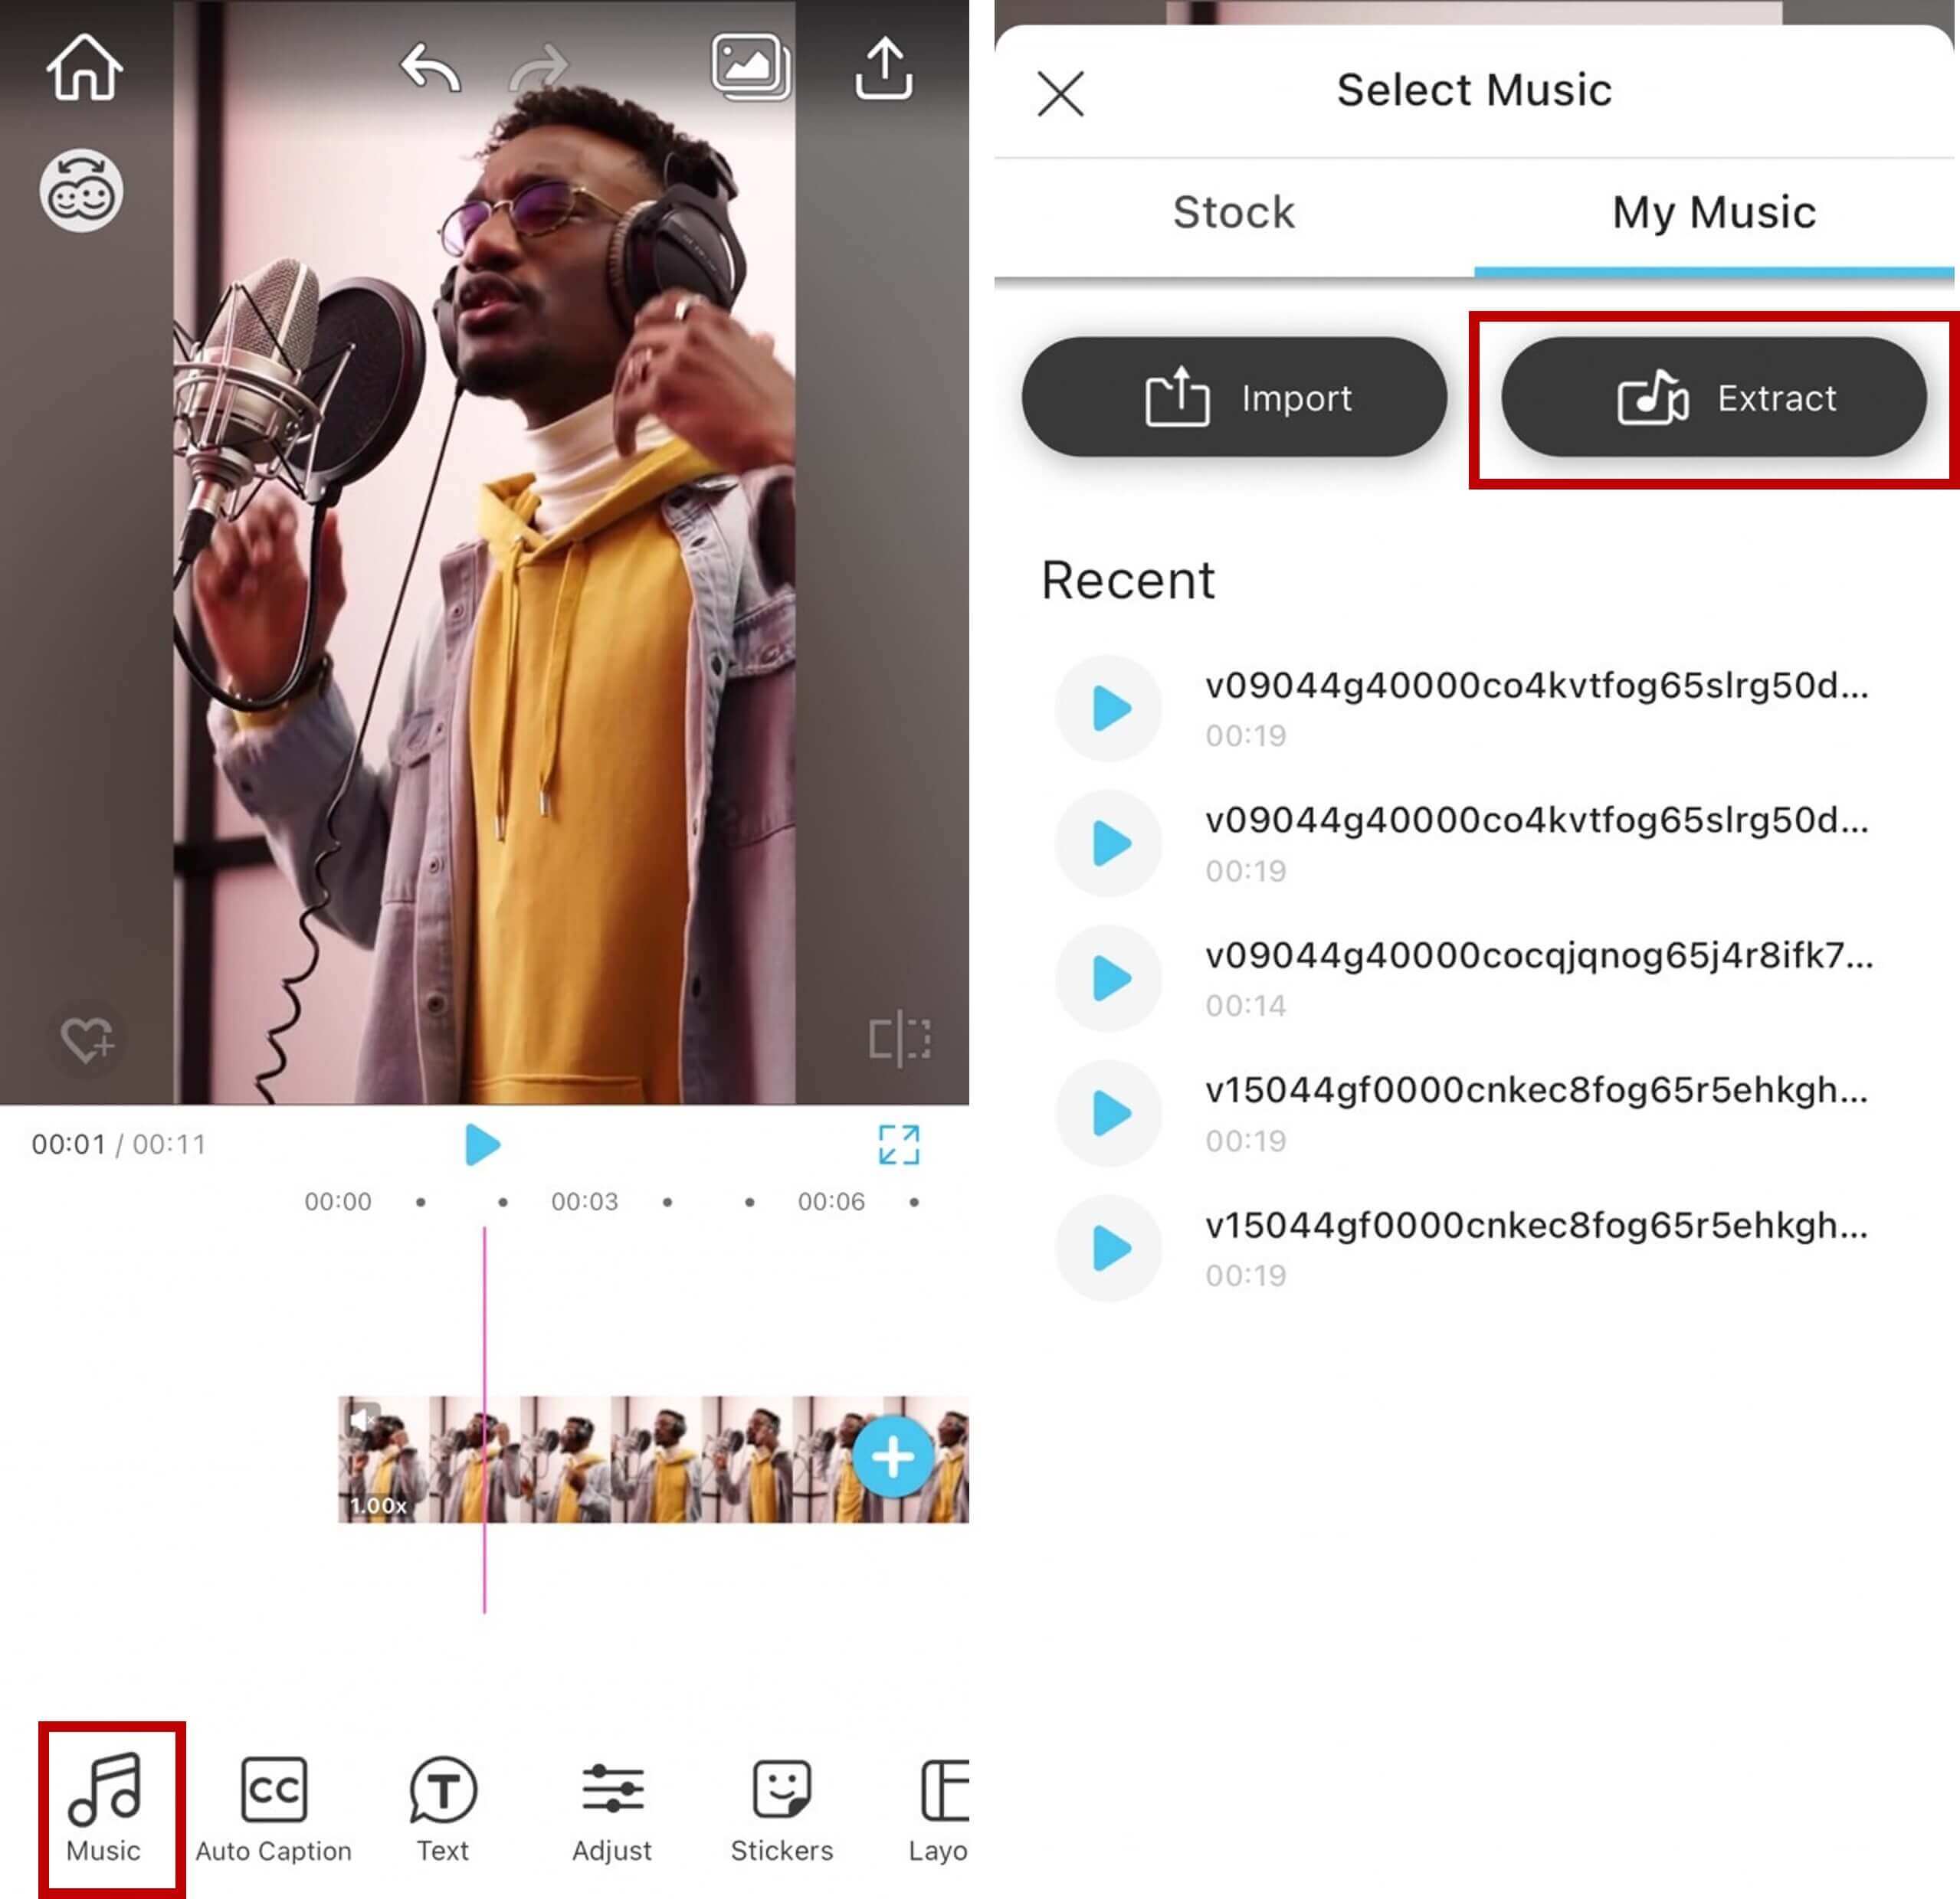Return to the home screen
1960x1899 pixels.
click(x=84, y=68)
